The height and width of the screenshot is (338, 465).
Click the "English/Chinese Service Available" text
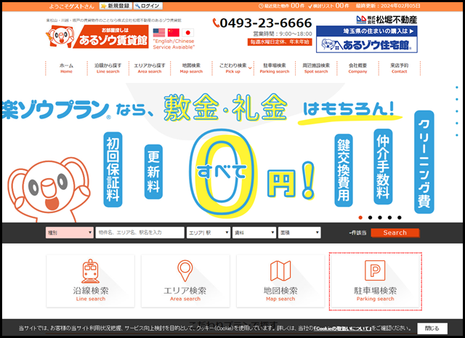coord(174,44)
